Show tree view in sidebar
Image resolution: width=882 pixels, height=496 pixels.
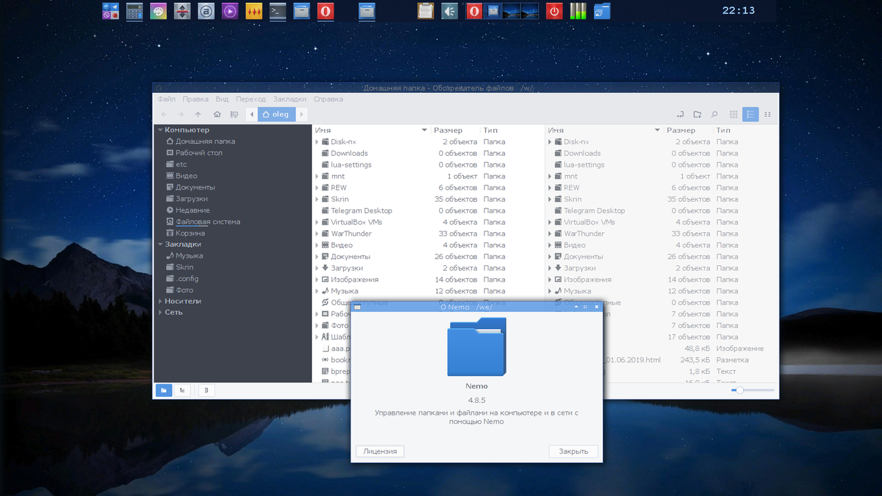pos(183,390)
